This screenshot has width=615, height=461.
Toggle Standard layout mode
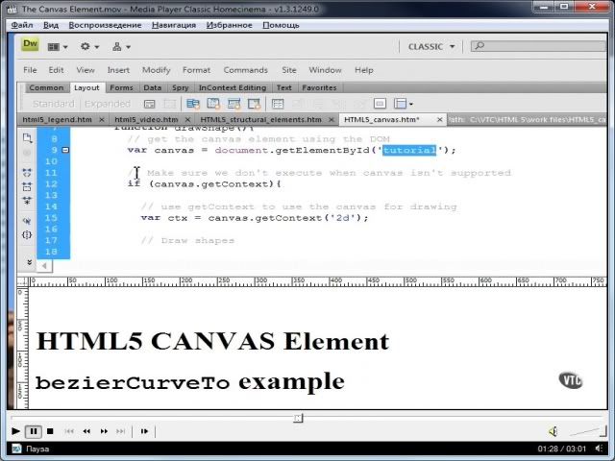pos(54,104)
